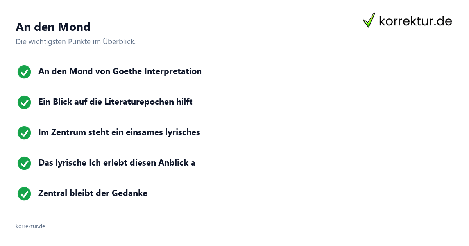Screen dimensions: 469x246
Task: Click green check icon beside diesen Anblick item
Action: 24,163
